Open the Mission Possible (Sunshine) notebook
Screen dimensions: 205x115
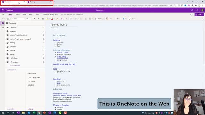pyautogui.click(x=18, y=35)
